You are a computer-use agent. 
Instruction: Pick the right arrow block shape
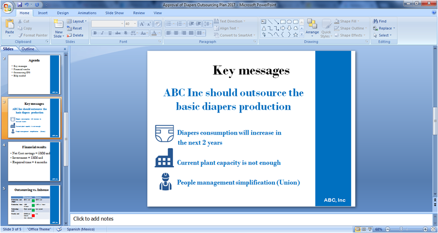pos(283,28)
